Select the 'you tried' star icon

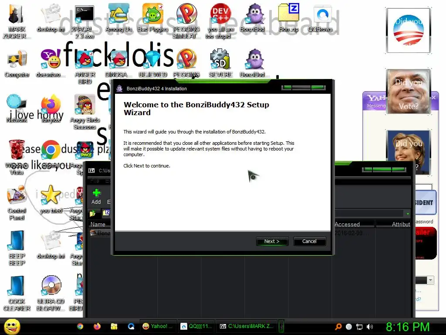pyautogui.click(x=51, y=199)
